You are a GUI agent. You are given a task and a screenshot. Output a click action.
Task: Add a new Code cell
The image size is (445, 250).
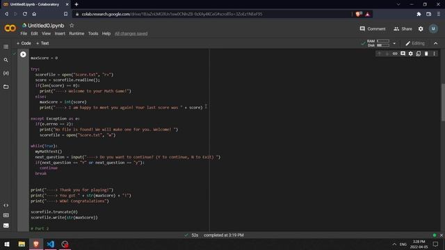24,43
